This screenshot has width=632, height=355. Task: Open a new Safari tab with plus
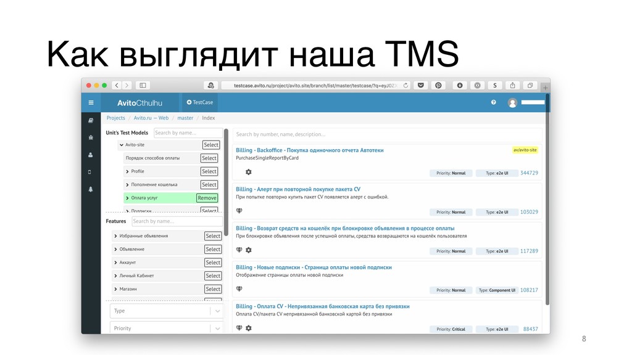point(546,87)
